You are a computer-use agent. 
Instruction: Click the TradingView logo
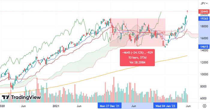(21, 97)
